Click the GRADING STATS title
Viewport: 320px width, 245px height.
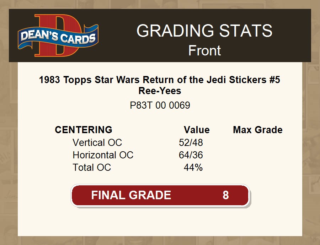[x=204, y=31]
